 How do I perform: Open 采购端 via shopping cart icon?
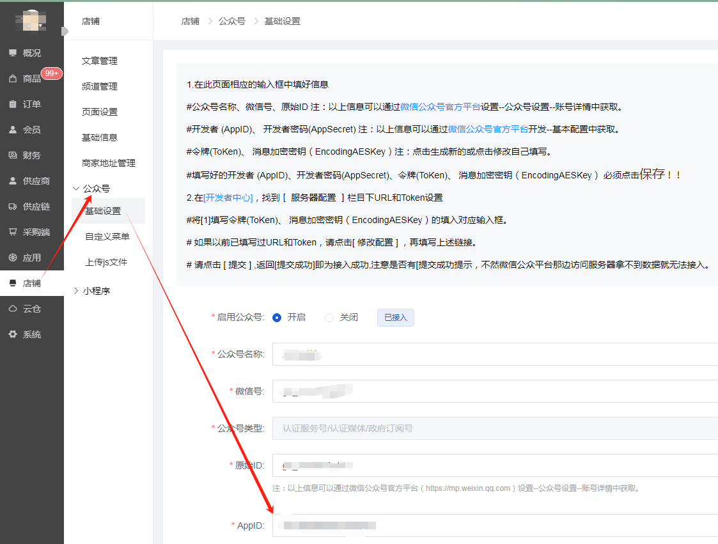click(x=13, y=232)
